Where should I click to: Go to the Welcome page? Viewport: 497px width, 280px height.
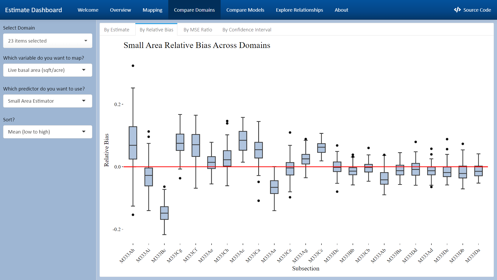point(88,10)
